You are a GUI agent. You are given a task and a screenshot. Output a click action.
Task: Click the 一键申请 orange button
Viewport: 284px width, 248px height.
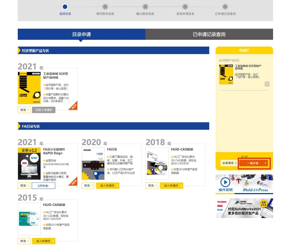tap(254, 163)
